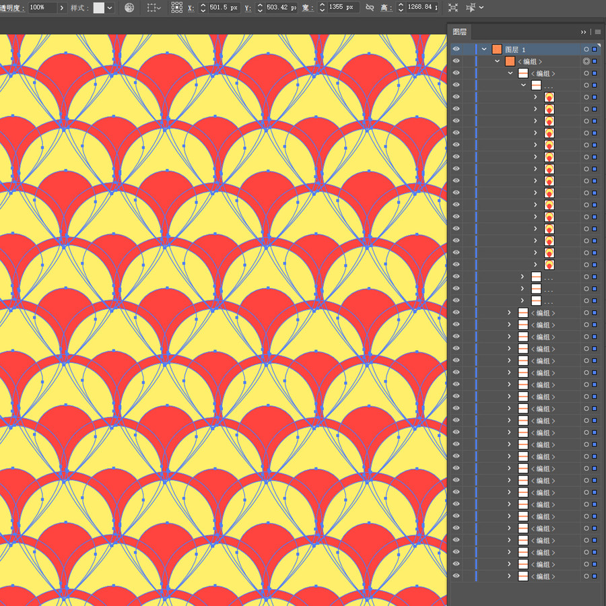
Task: Click the double-ring target of the orange <编组> group
Action: pyautogui.click(x=586, y=61)
